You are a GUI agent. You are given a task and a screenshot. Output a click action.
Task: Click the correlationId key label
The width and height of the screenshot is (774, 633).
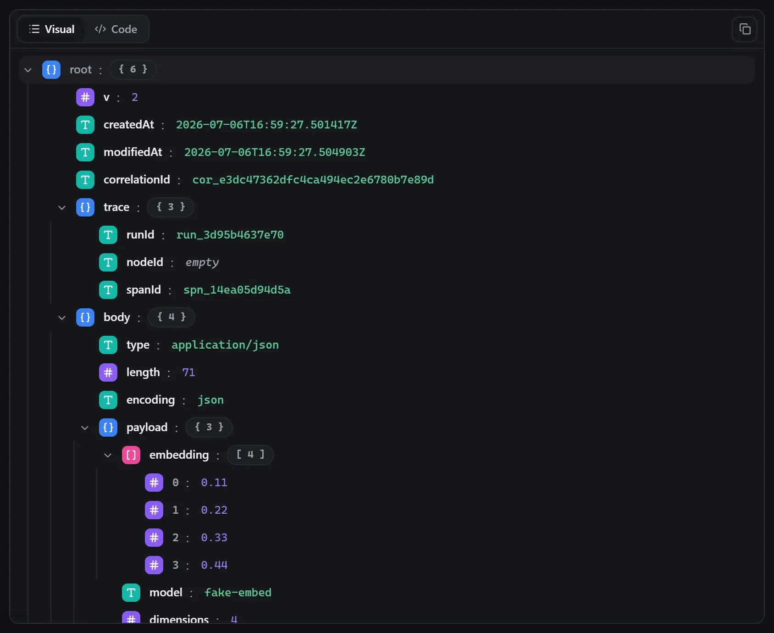point(137,180)
